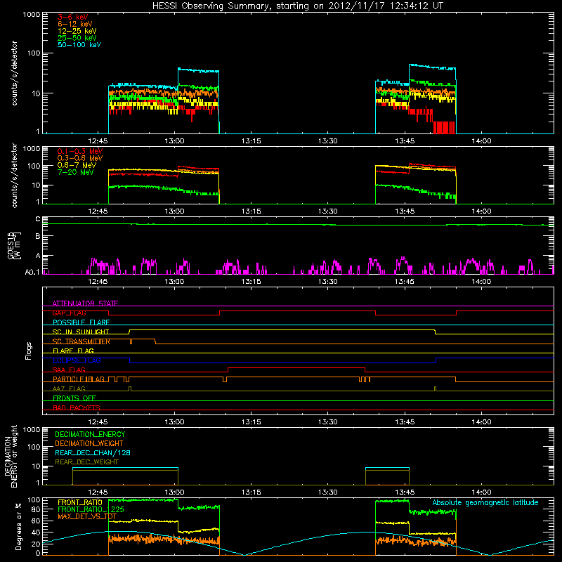This screenshot has height=562, width=562.
Task: Select the cyan 50-100 keV legend entry
Action: point(79,45)
